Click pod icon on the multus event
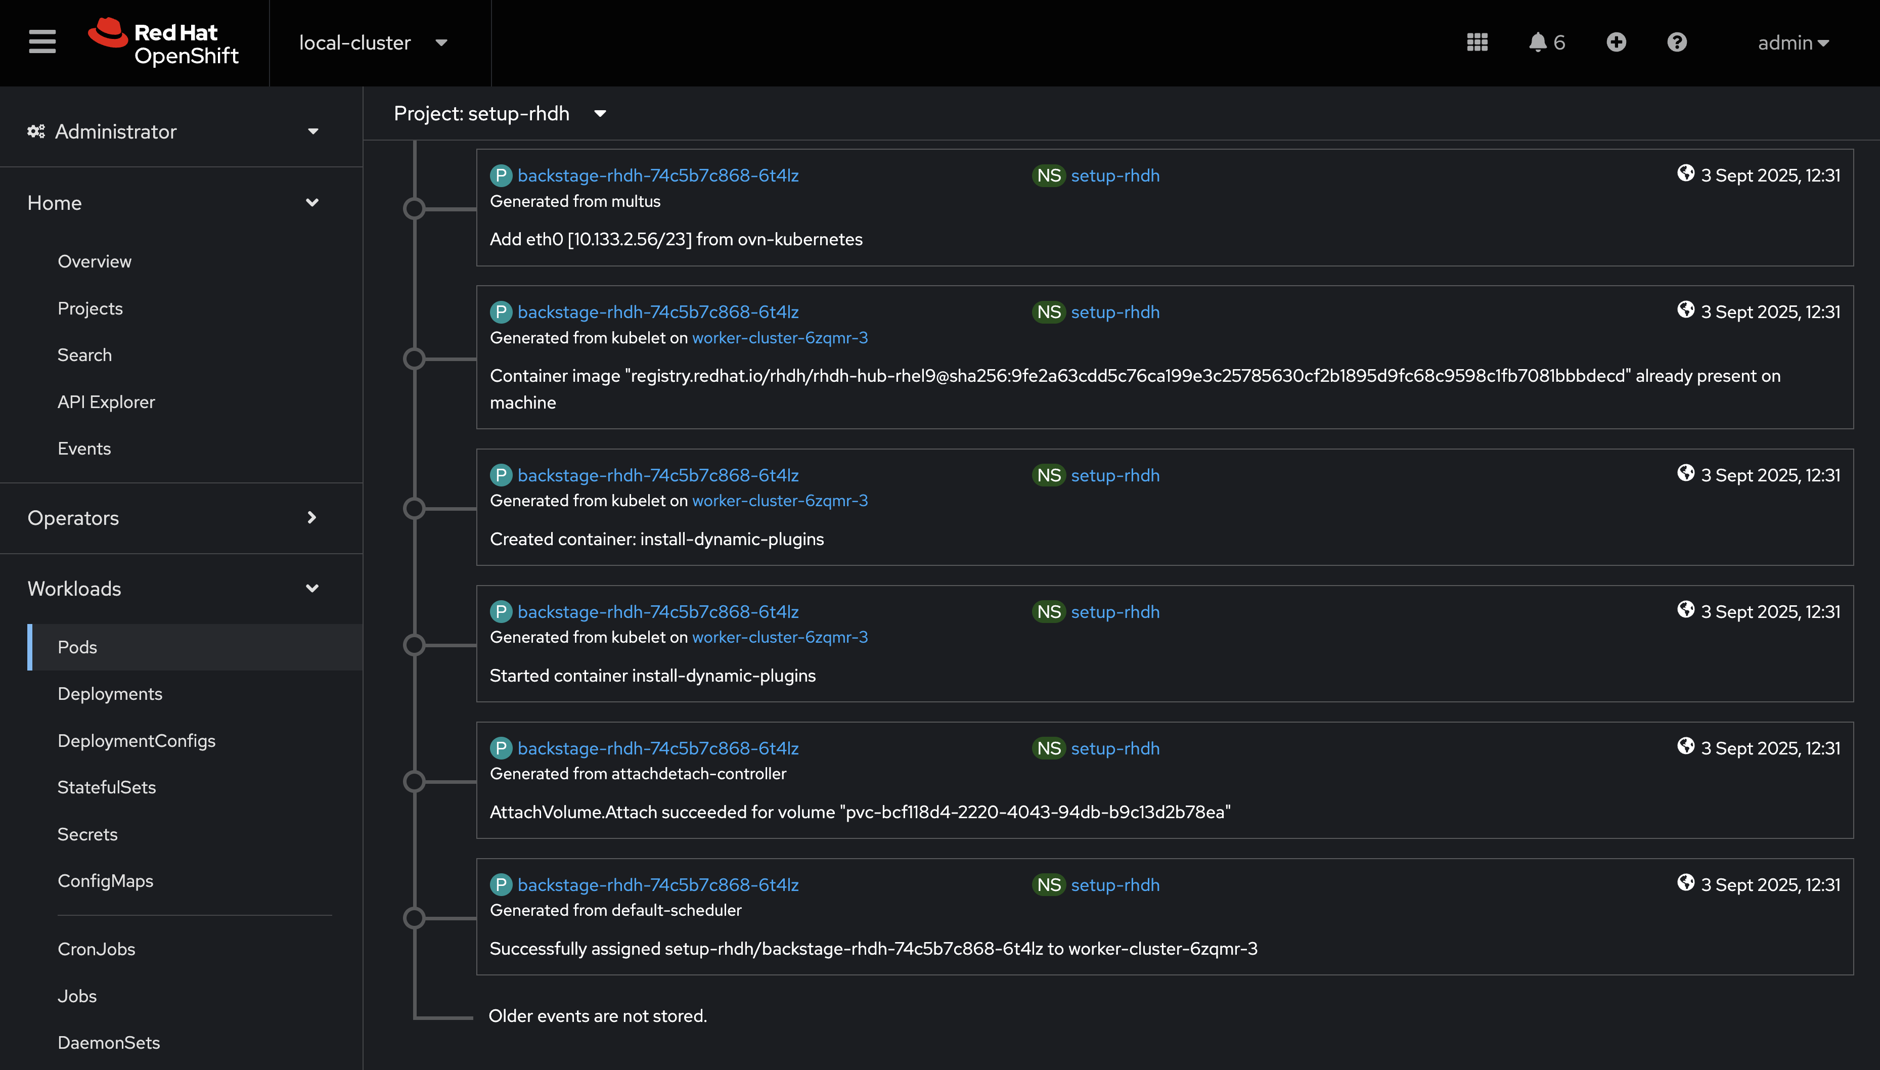Image resolution: width=1880 pixels, height=1070 pixels. point(501,175)
